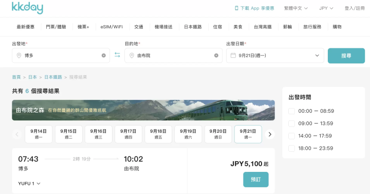Open the 日本鐵路 menu
The width and height of the screenshot is (370, 194).
click(193, 27)
